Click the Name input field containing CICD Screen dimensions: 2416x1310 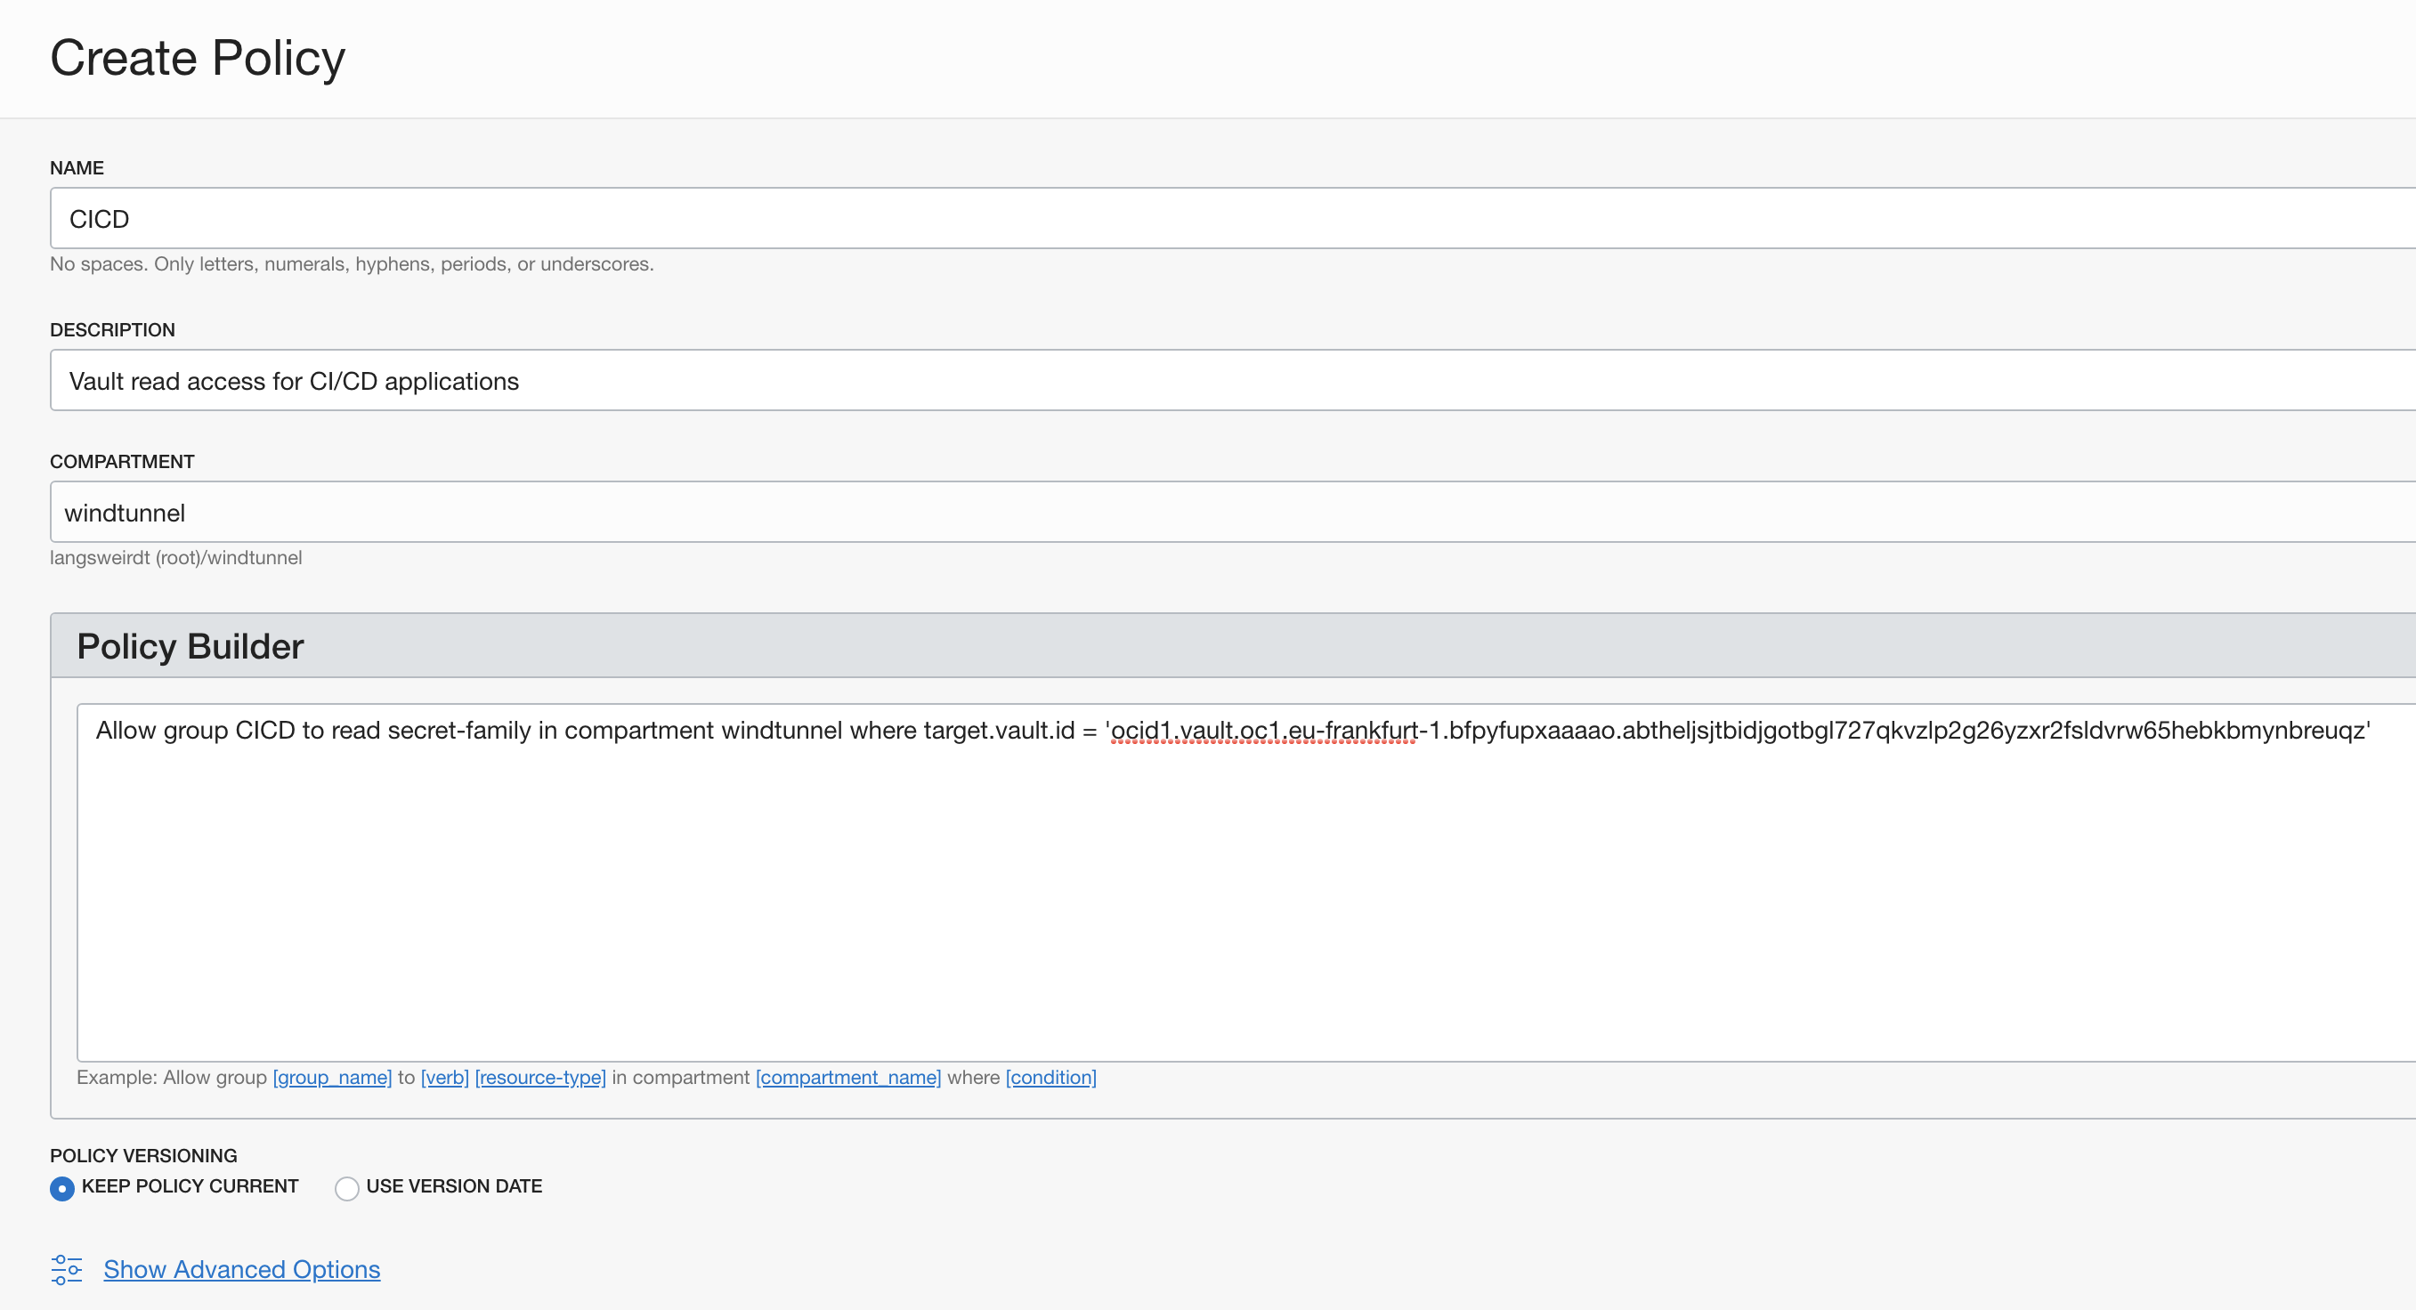click(1232, 219)
